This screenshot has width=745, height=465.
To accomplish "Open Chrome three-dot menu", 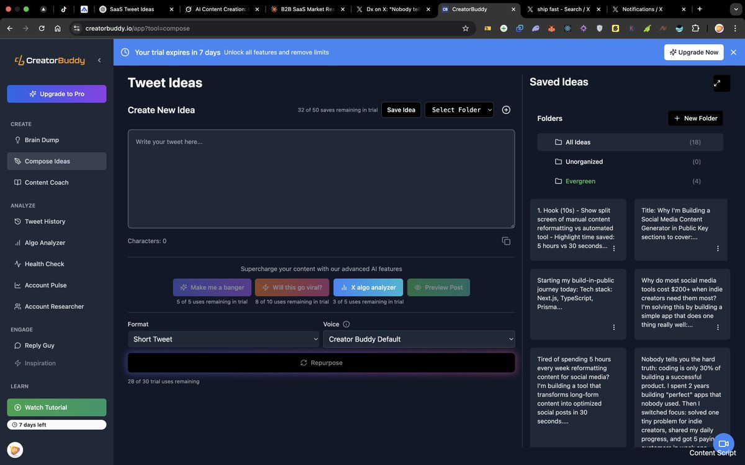I will 735,29.
